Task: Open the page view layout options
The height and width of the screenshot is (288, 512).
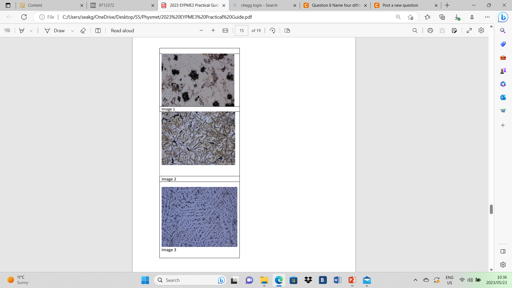Action: coord(287,30)
